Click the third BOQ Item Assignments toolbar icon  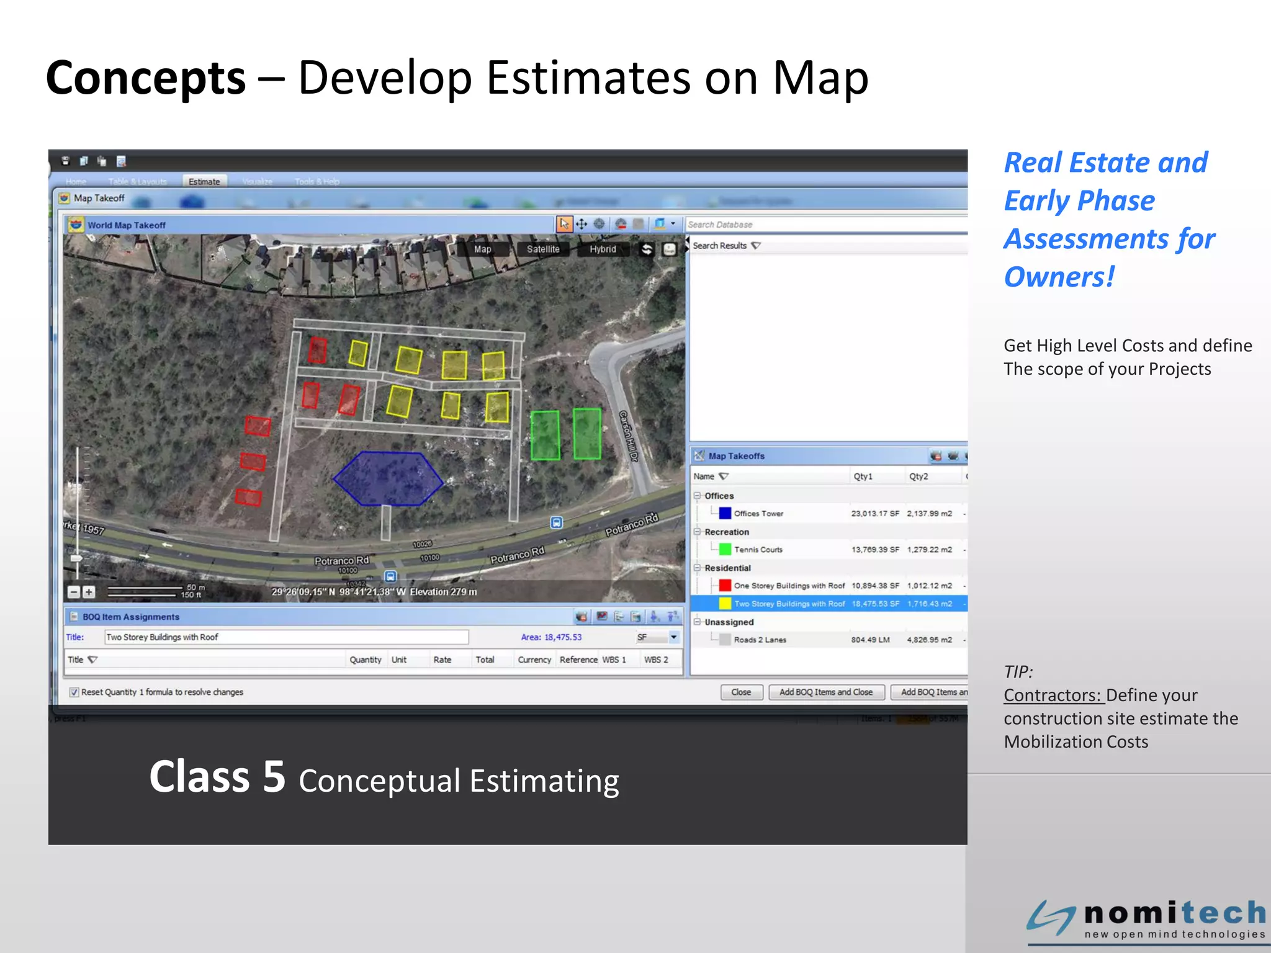click(x=619, y=616)
